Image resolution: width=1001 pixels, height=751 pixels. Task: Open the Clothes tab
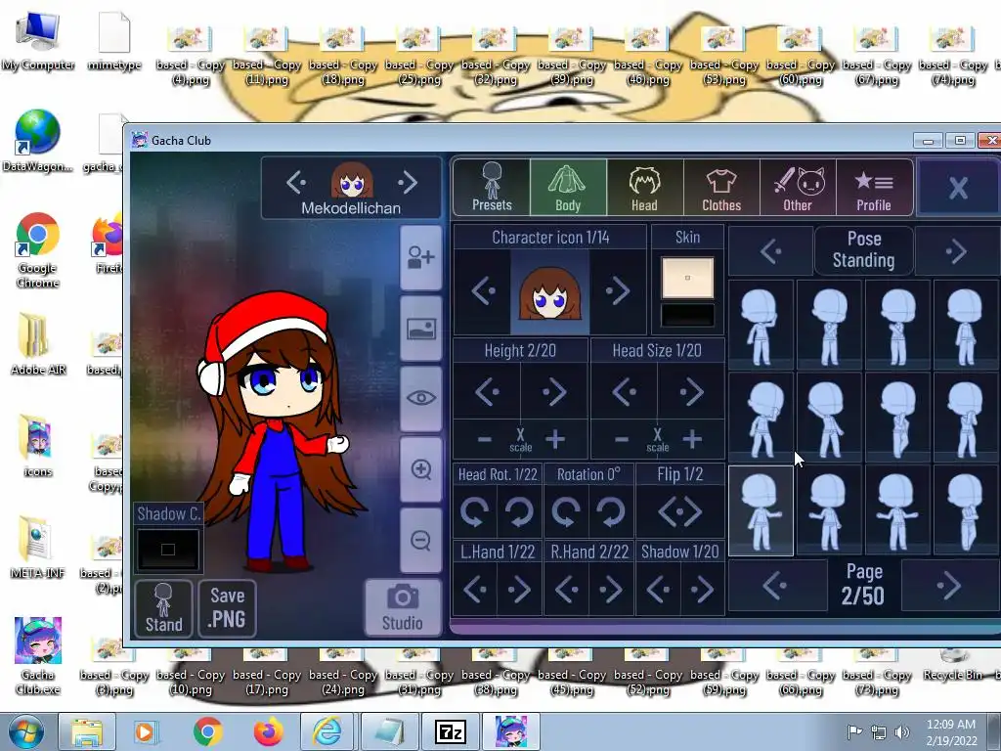(721, 187)
